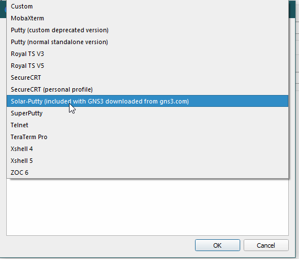Choose Royal TS V3 entry
This screenshot has width=299, height=259.
coord(148,54)
